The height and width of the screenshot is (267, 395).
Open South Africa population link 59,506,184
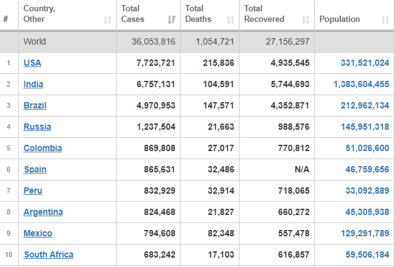click(367, 254)
